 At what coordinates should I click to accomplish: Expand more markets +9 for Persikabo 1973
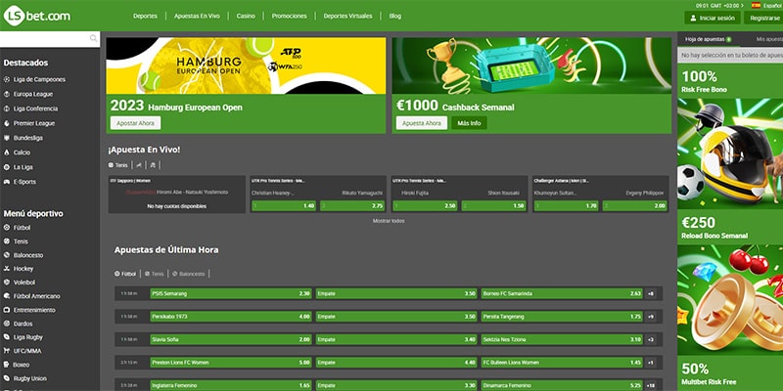pyautogui.click(x=651, y=317)
